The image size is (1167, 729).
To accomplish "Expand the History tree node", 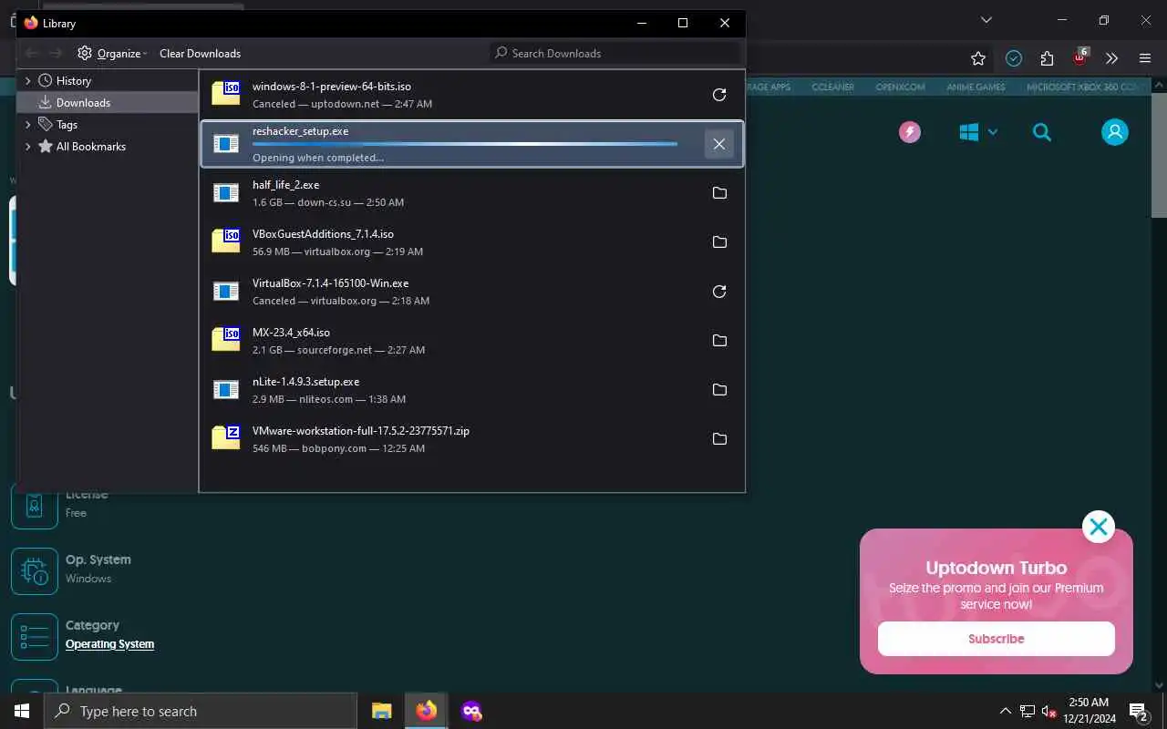I will 28,80.
